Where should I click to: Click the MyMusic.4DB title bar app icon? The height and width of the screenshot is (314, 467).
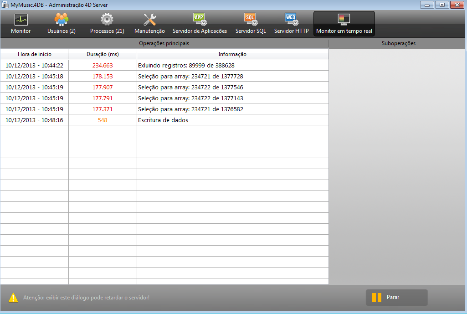pos(5,5)
